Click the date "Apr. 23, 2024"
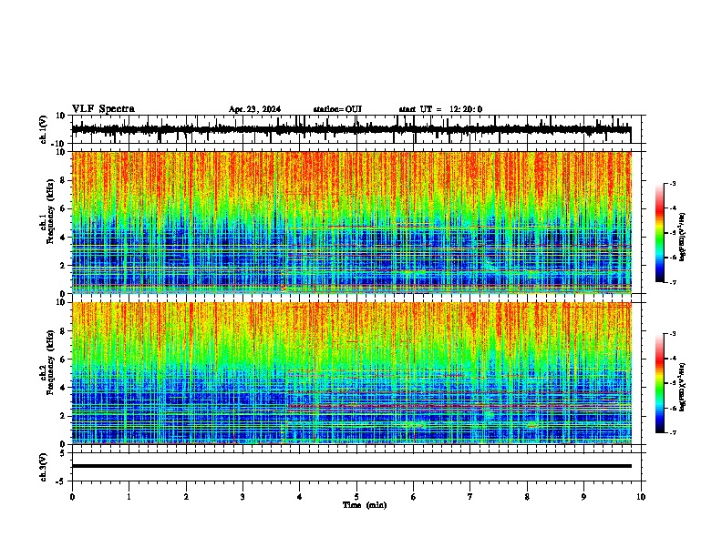 [x=254, y=109]
